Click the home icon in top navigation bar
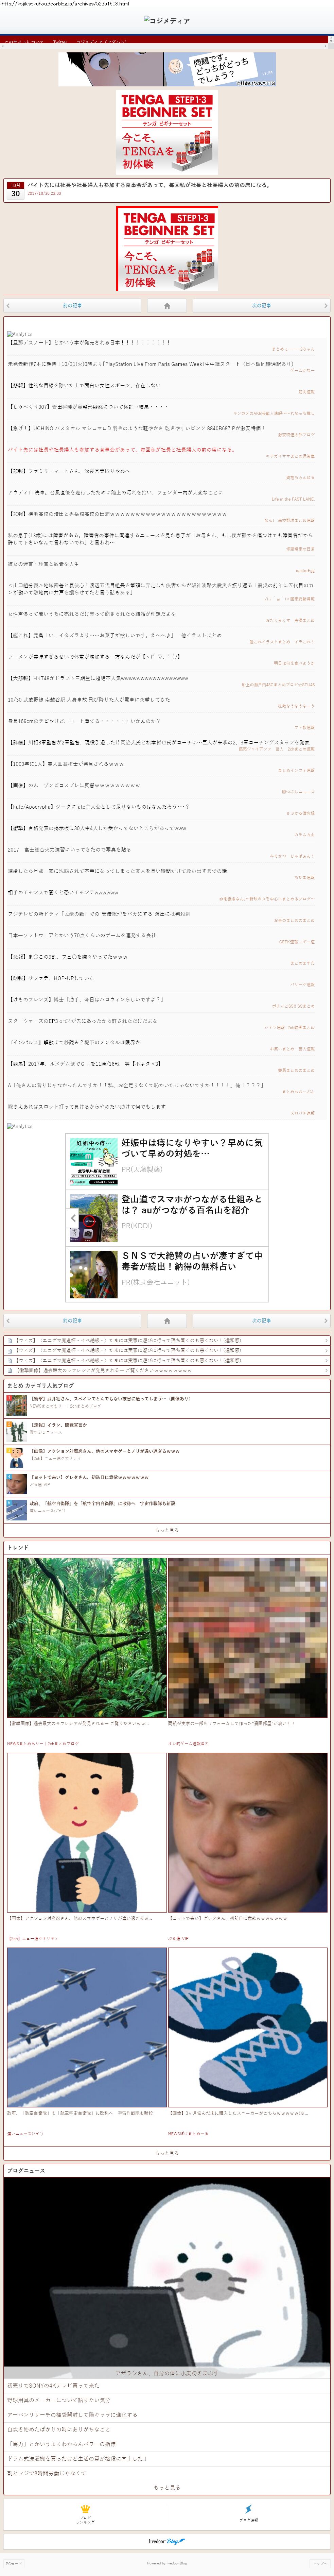334x2576 pixels. click(x=167, y=305)
